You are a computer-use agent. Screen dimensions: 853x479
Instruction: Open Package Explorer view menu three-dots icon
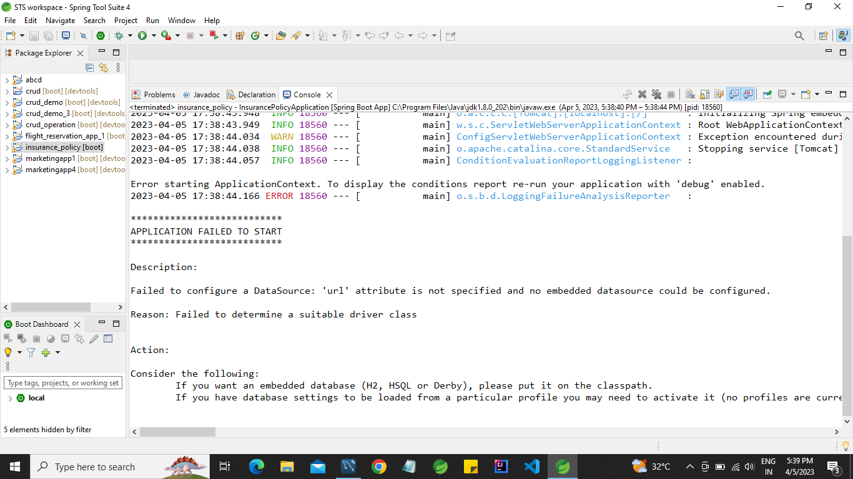pyautogui.click(x=118, y=67)
